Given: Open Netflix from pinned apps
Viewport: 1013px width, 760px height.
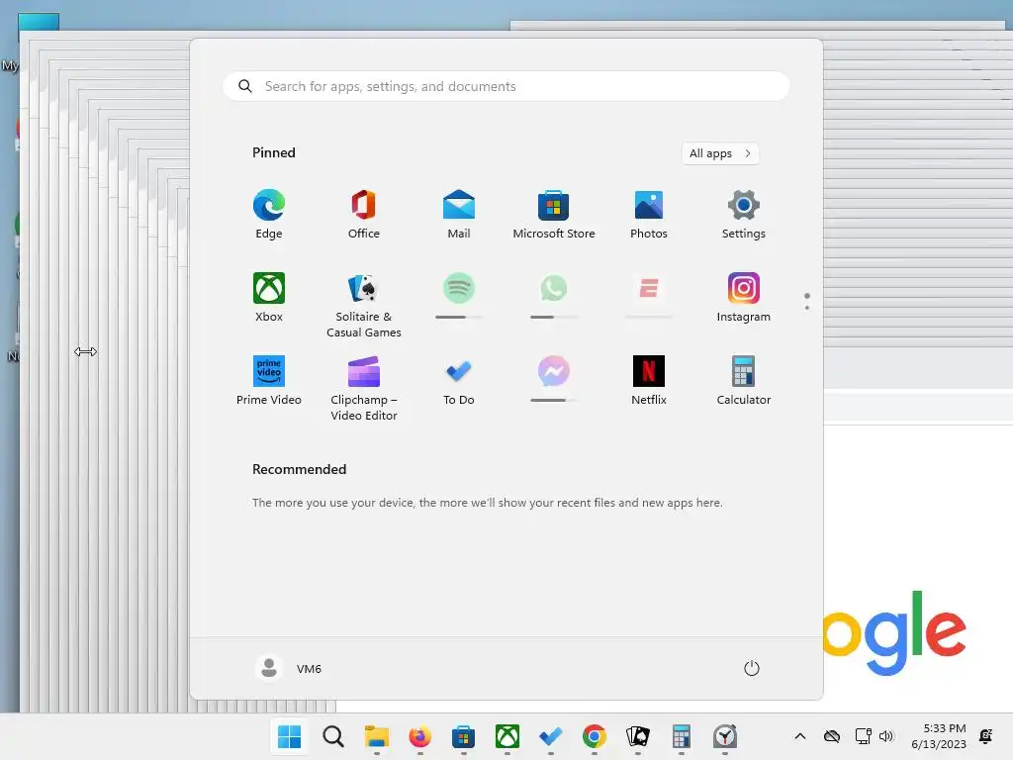Looking at the screenshot, I should (x=649, y=381).
